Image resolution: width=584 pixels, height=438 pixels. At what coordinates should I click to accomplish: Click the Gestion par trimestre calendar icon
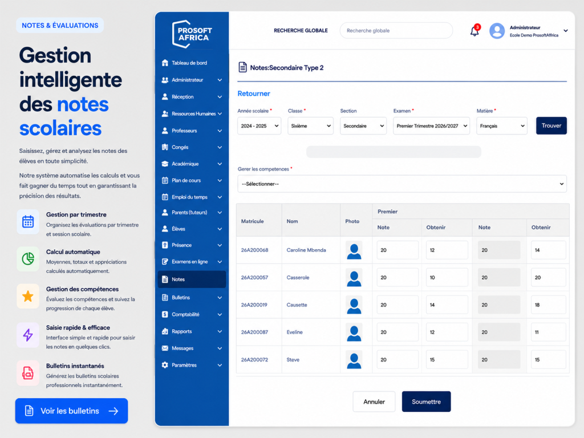pos(28,222)
